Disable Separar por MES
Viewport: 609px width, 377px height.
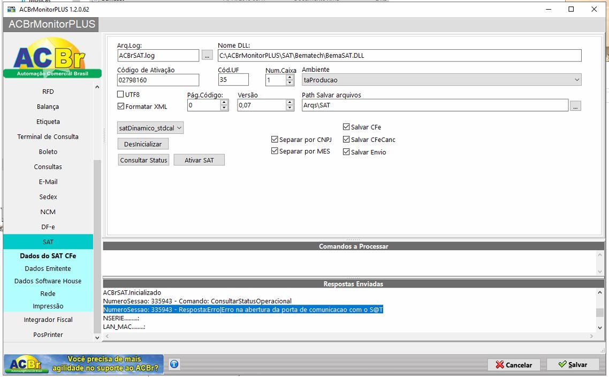click(x=275, y=151)
